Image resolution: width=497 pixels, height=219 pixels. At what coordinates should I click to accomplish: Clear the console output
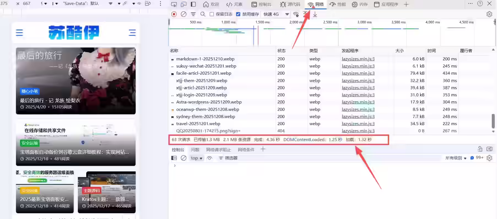tap(183, 158)
